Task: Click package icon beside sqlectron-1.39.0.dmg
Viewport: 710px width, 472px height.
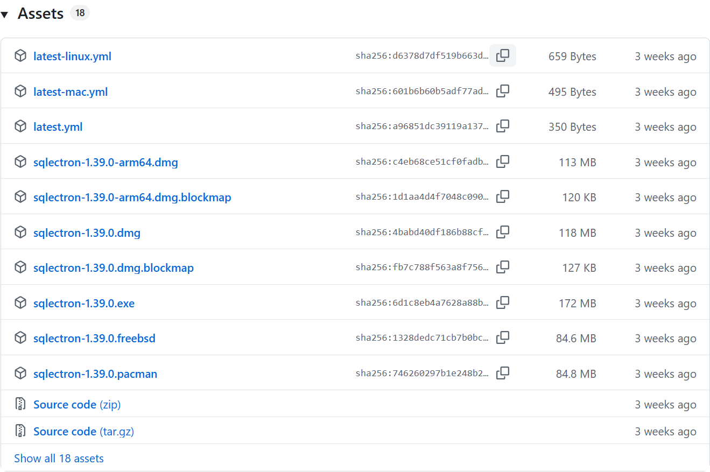Action: 20,232
